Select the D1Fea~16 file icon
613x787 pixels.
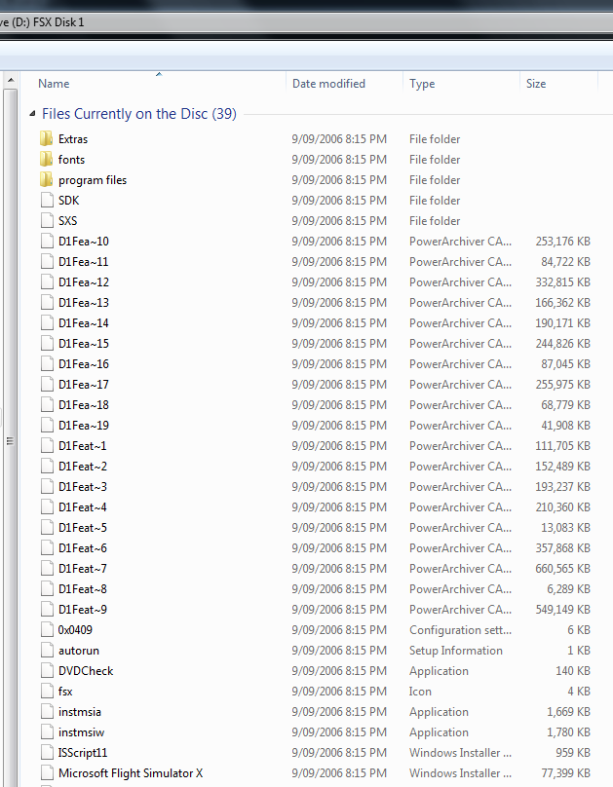(x=47, y=364)
